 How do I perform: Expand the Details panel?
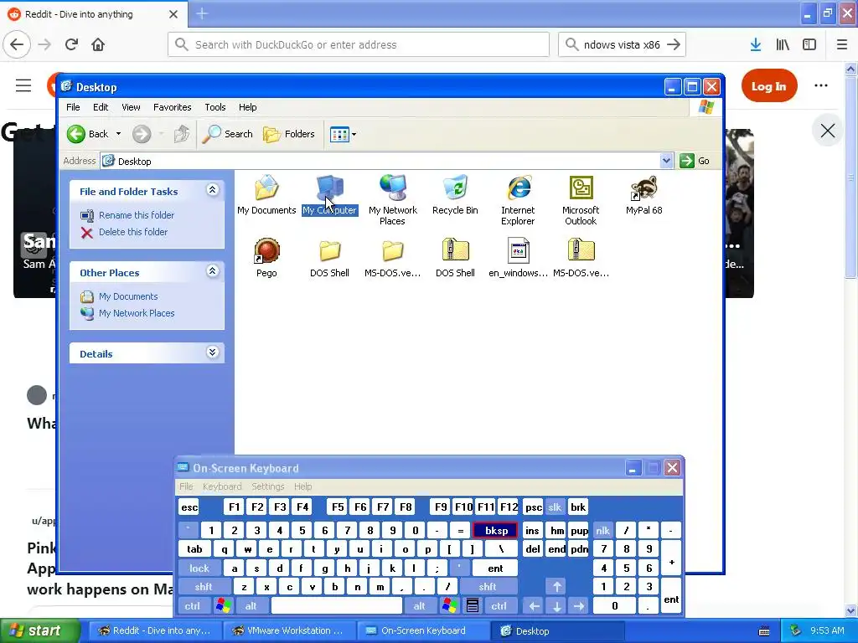(x=212, y=352)
